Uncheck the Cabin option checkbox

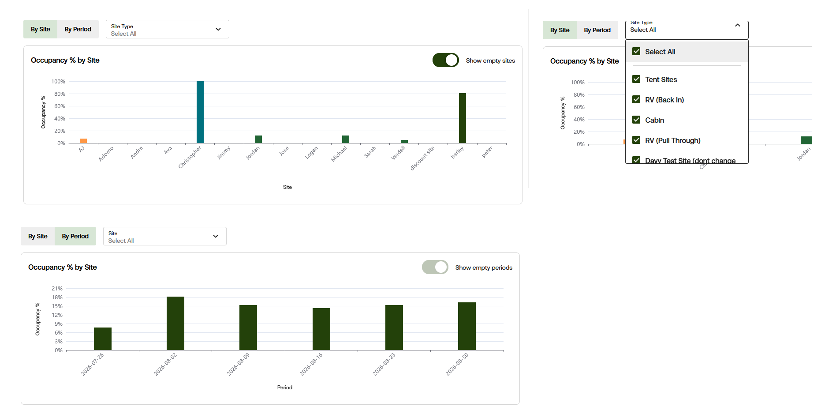(636, 120)
